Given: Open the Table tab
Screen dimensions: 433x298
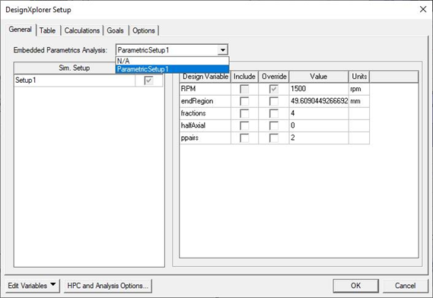Looking at the screenshot, I should pos(47,30).
